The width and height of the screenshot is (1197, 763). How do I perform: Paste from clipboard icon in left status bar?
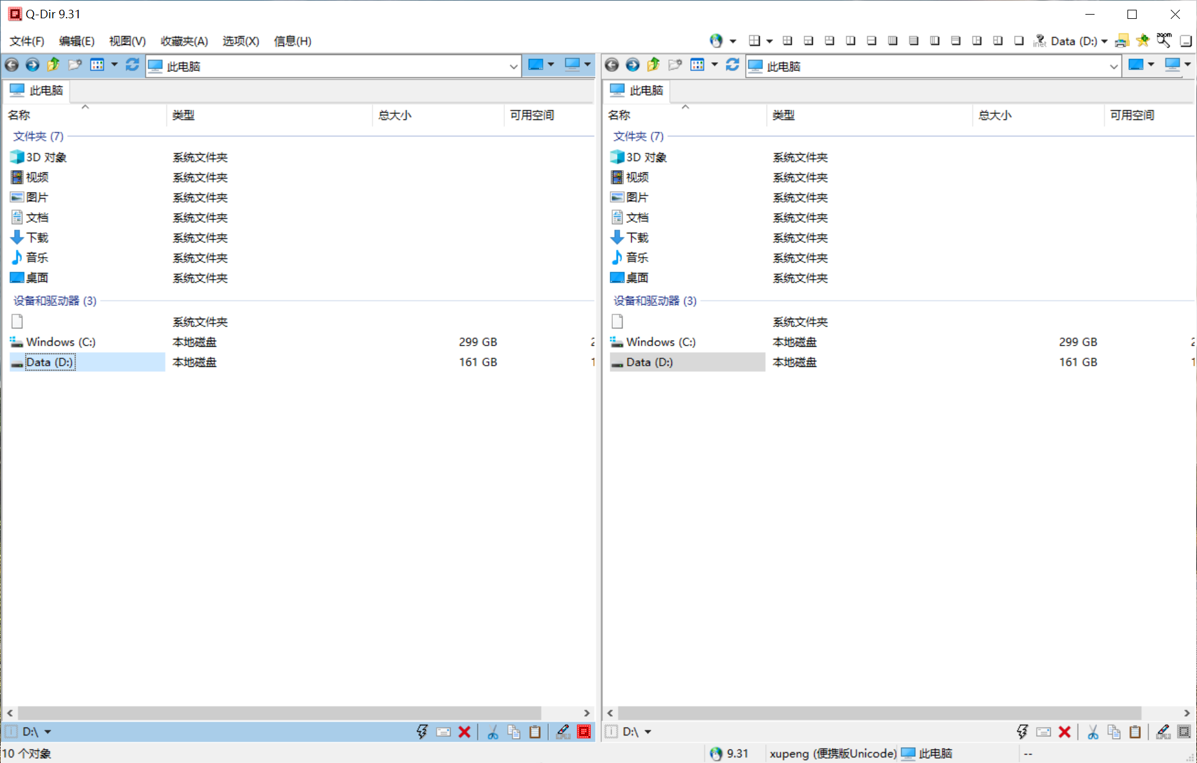pyautogui.click(x=535, y=731)
